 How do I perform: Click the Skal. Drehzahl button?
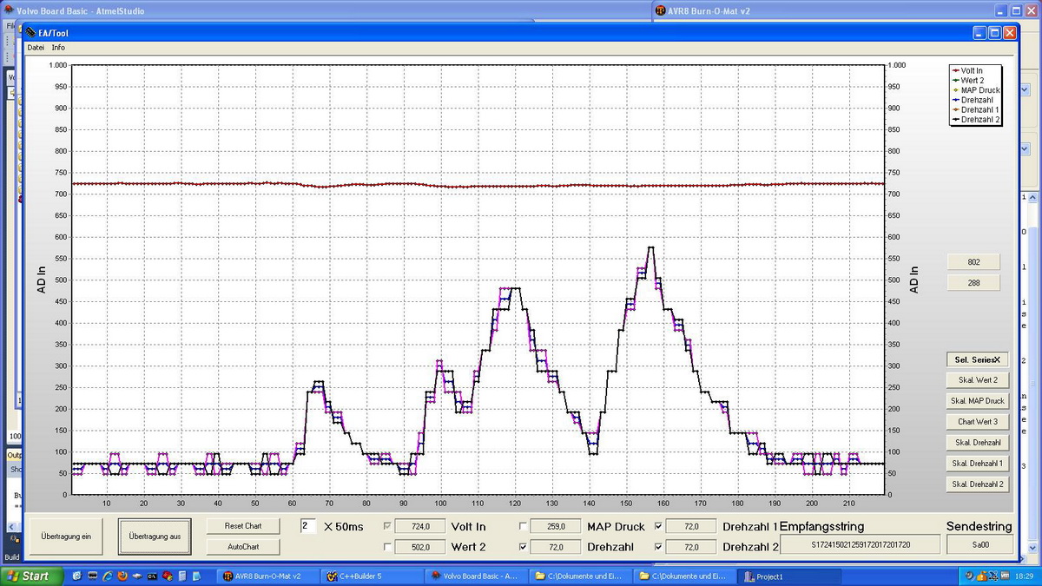(978, 443)
